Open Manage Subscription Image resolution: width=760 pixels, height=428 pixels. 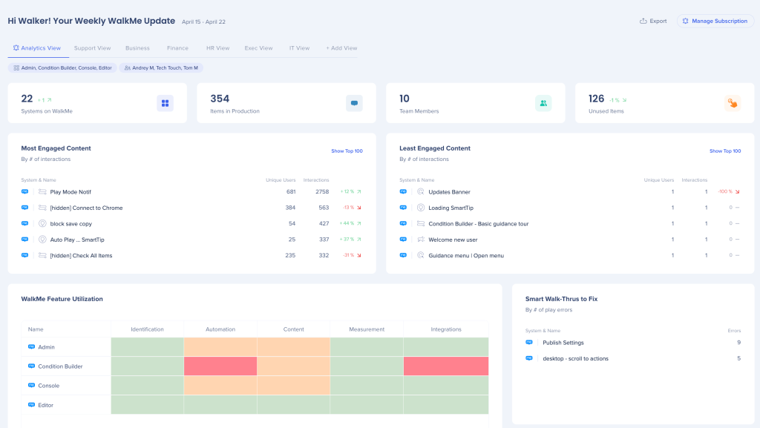click(x=715, y=21)
